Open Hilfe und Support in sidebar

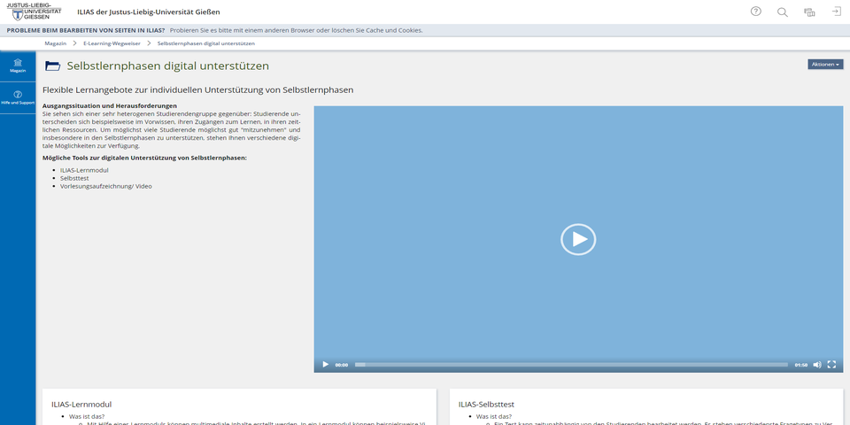tap(18, 98)
